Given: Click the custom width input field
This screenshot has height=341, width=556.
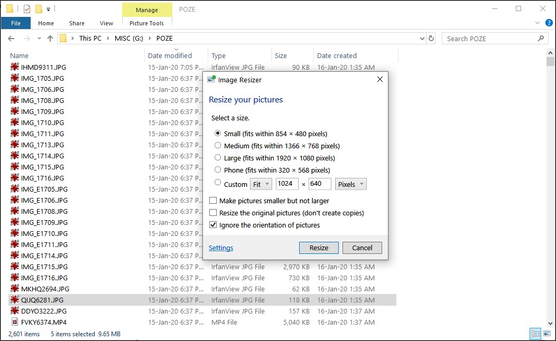Looking at the screenshot, I should (x=287, y=183).
